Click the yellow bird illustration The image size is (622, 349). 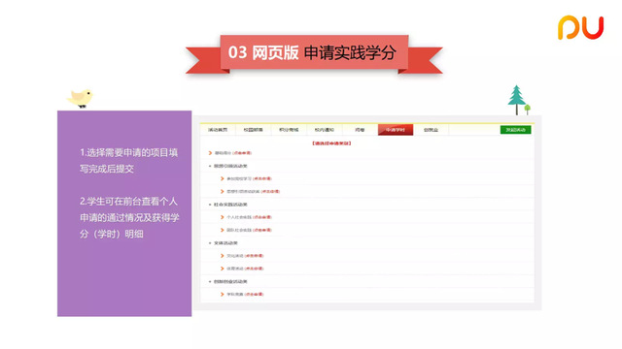tap(81, 98)
